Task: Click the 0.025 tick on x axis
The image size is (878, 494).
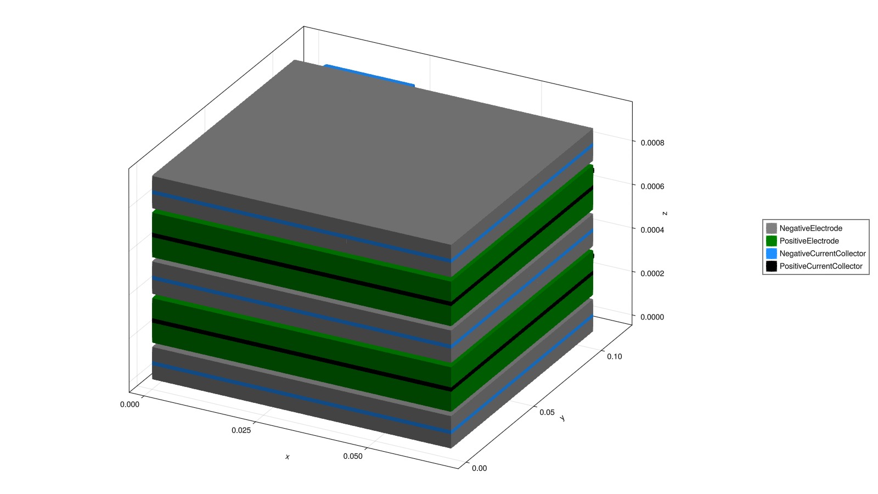Action: pos(241,430)
